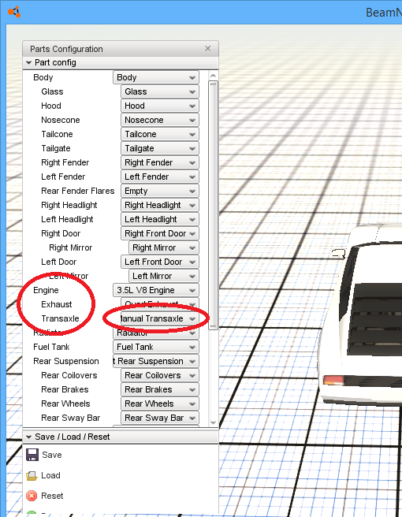Open the Rear Brakes dropdown
The height and width of the screenshot is (517, 402).
tap(160, 389)
